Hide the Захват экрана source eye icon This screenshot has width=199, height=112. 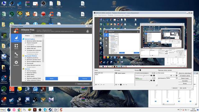point(116,73)
